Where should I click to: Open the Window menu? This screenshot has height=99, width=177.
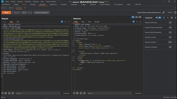pyautogui.click(x=36, y=2)
